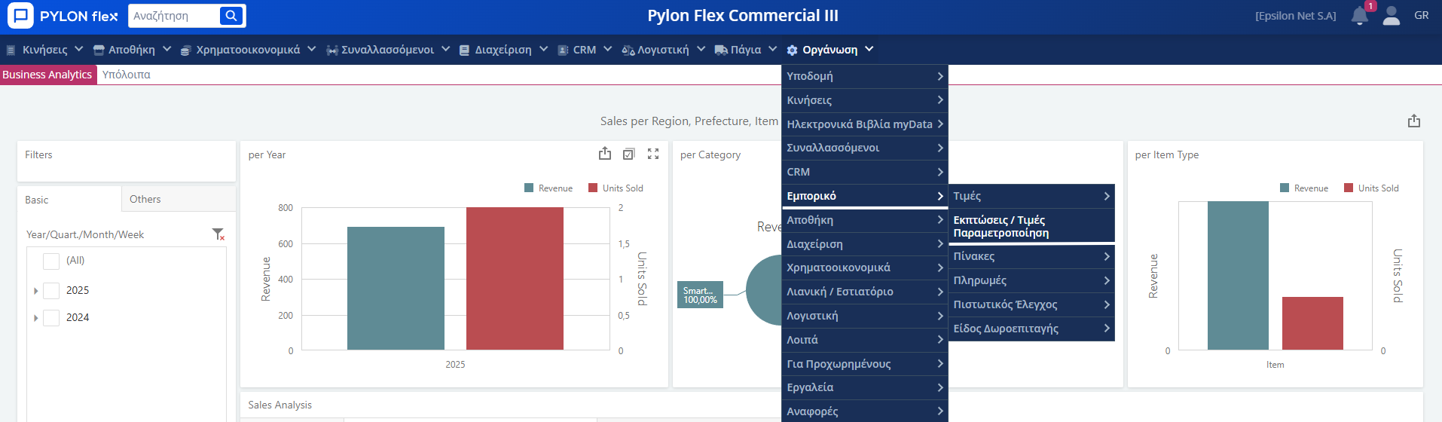Select the Basic filters tab
The image size is (1442, 422).
tap(69, 200)
